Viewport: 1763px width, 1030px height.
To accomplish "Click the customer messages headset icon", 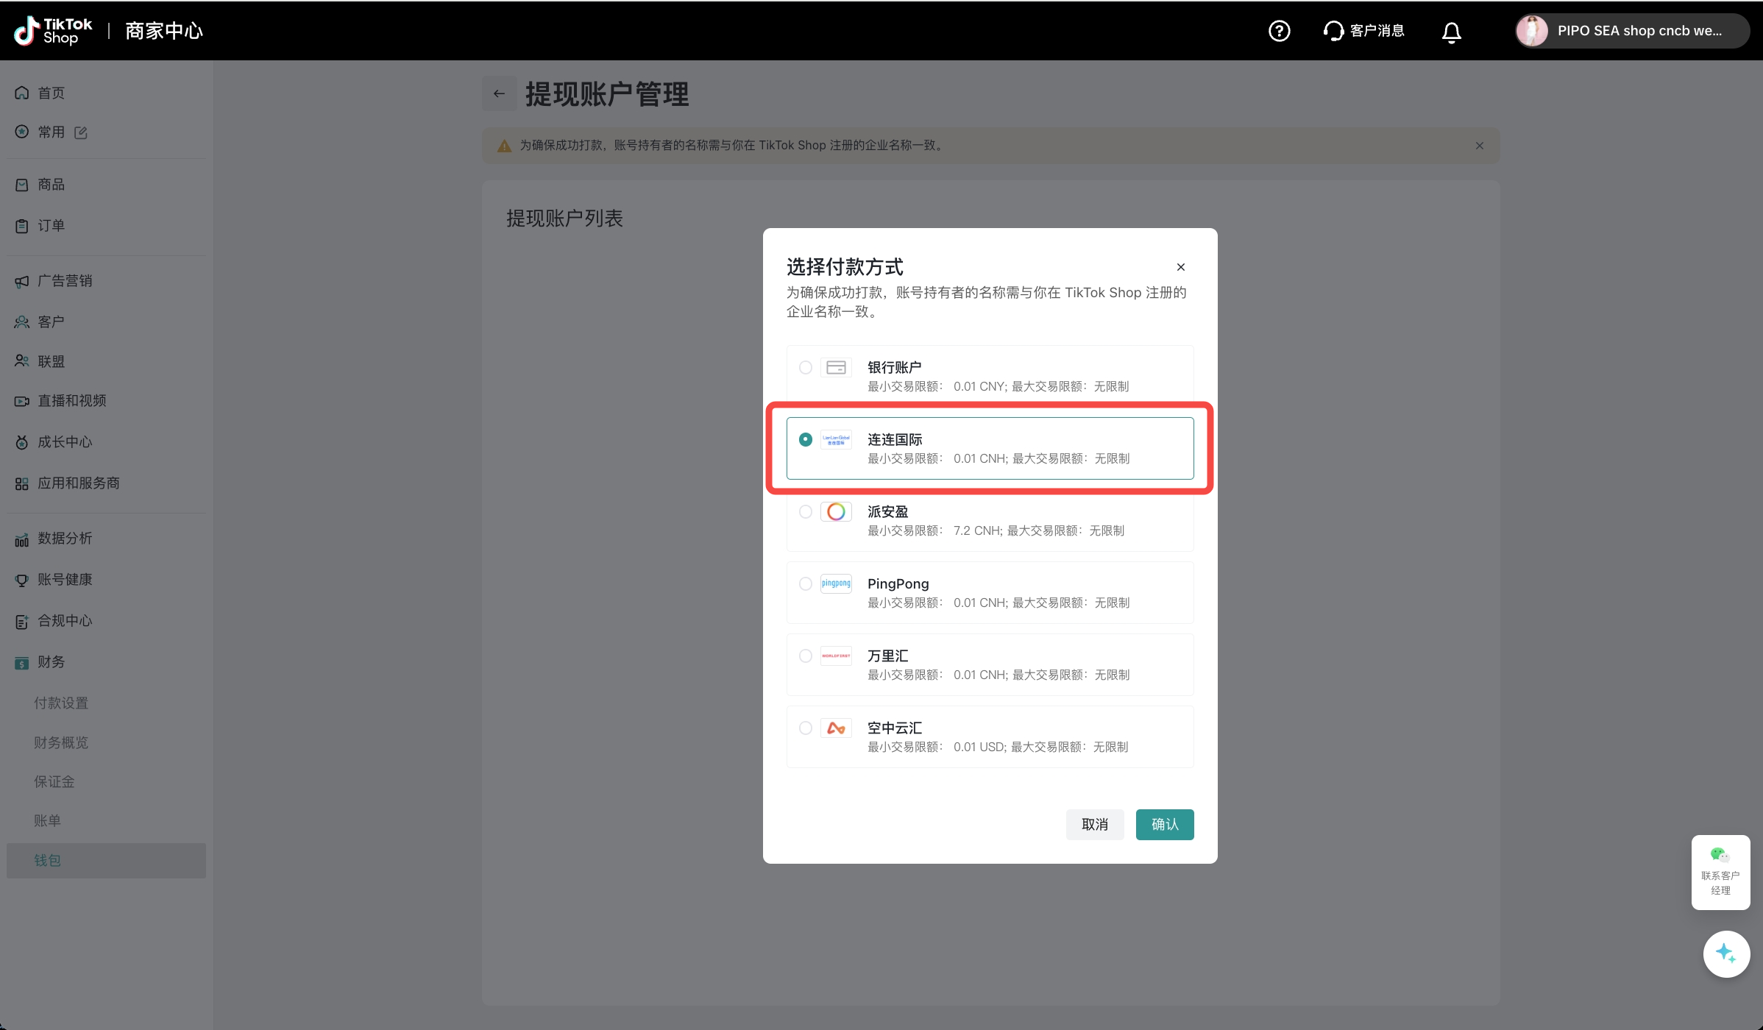I will (x=1333, y=31).
